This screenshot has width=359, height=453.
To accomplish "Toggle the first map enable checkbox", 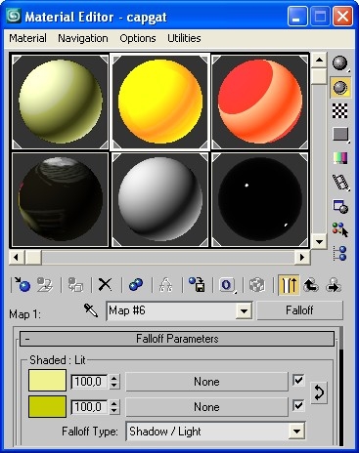I will pos(298,380).
